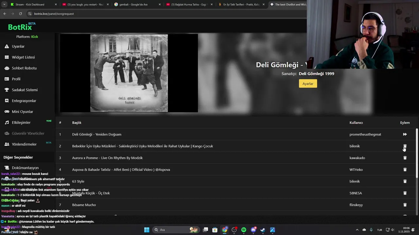419x235 pixels.
Task: Open Steam from the taskbar
Action: tap(263, 230)
